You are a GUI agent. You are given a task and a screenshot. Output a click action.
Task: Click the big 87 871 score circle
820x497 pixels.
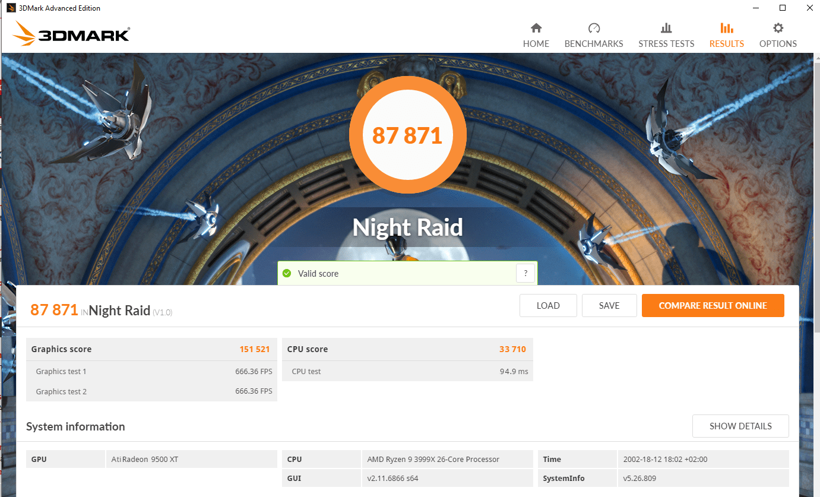click(x=407, y=135)
